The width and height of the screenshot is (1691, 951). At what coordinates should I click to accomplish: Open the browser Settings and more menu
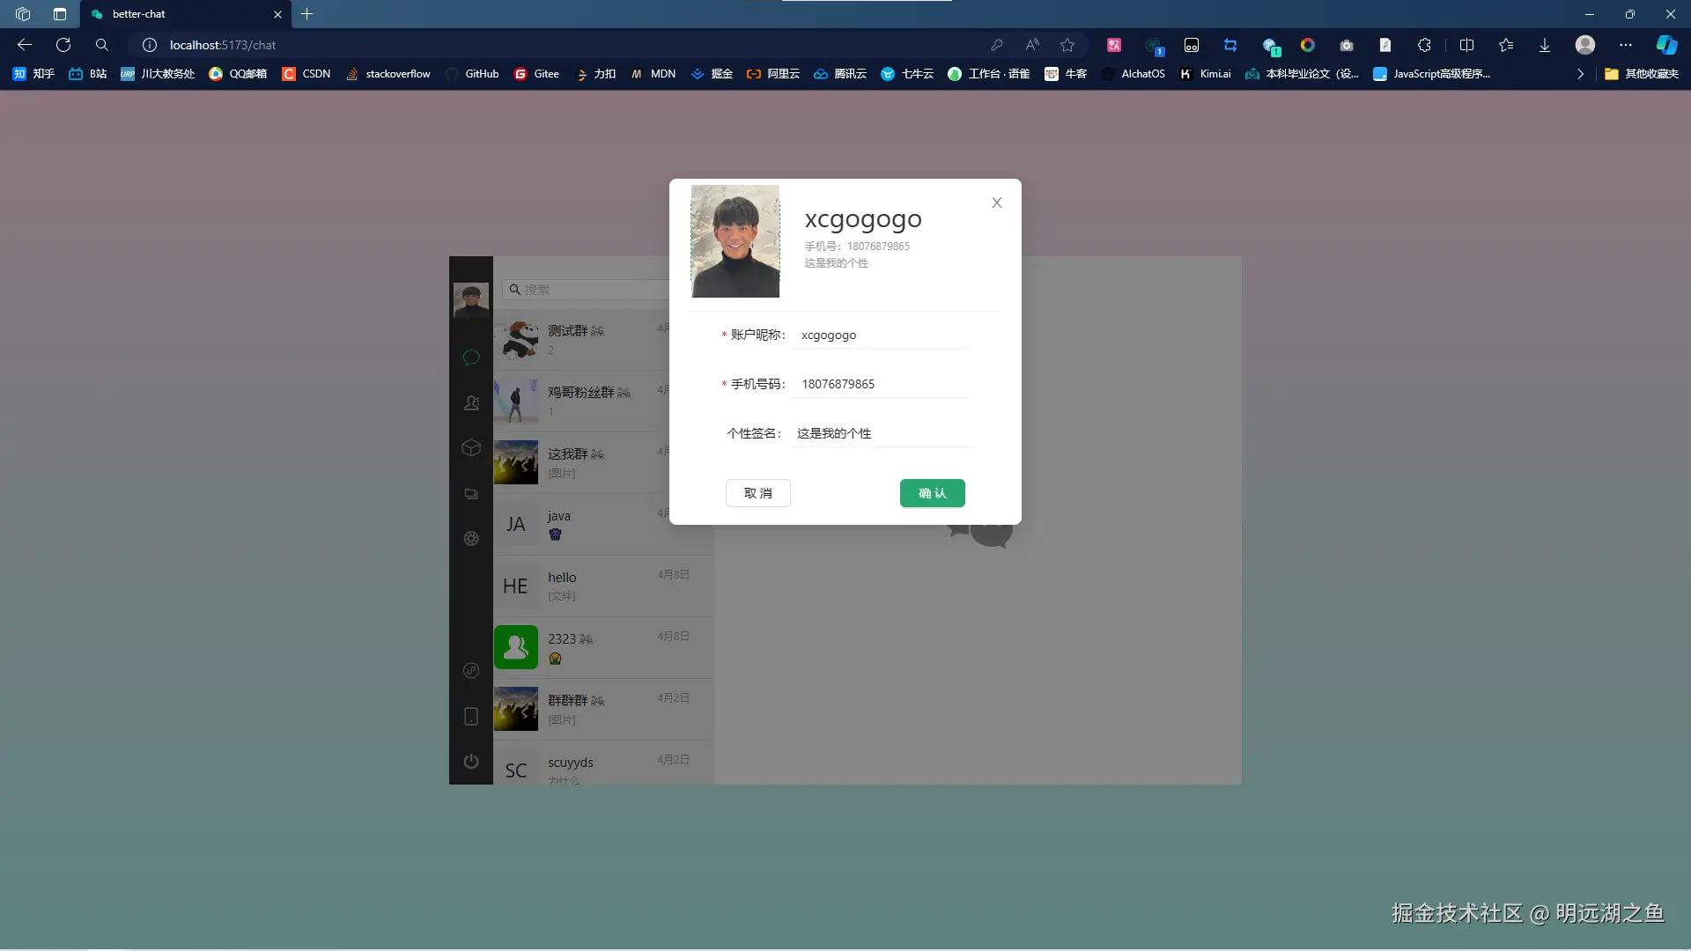tap(1626, 45)
